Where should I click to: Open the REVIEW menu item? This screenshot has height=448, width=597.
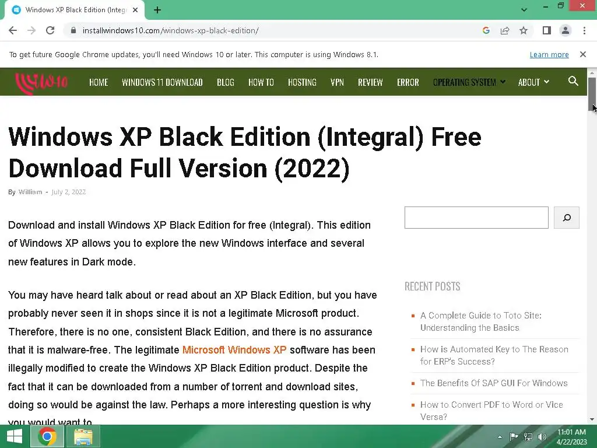pyautogui.click(x=370, y=82)
